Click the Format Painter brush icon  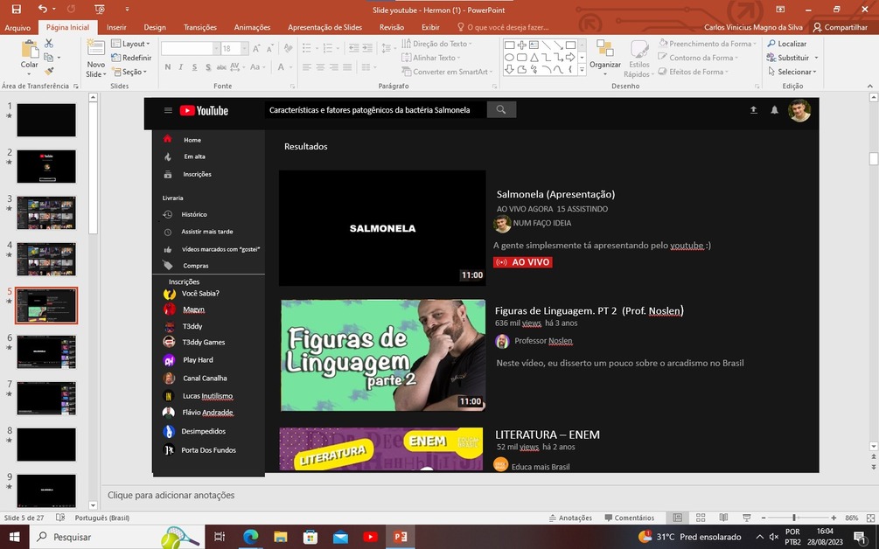tap(49, 71)
